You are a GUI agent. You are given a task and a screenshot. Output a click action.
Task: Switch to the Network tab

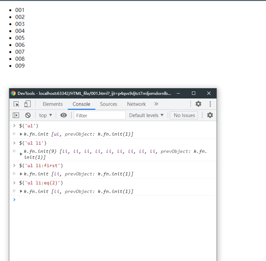pyautogui.click(x=136, y=104)
